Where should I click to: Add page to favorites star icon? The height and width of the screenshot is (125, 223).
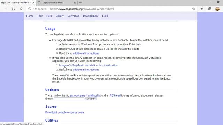194,9
